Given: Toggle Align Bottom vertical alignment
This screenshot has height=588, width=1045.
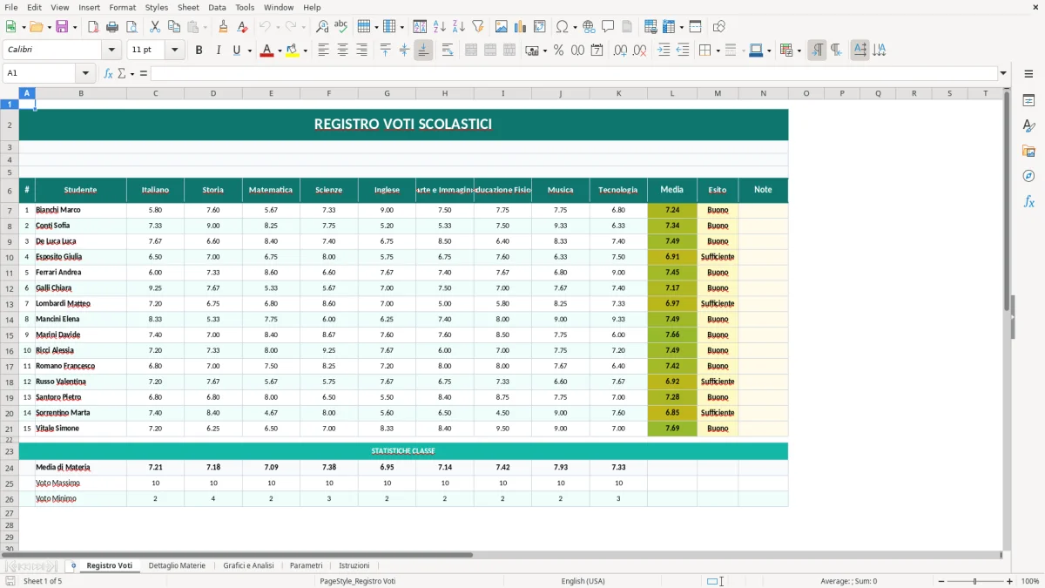Looking at the screenshot, I should [x=423, y=51].
